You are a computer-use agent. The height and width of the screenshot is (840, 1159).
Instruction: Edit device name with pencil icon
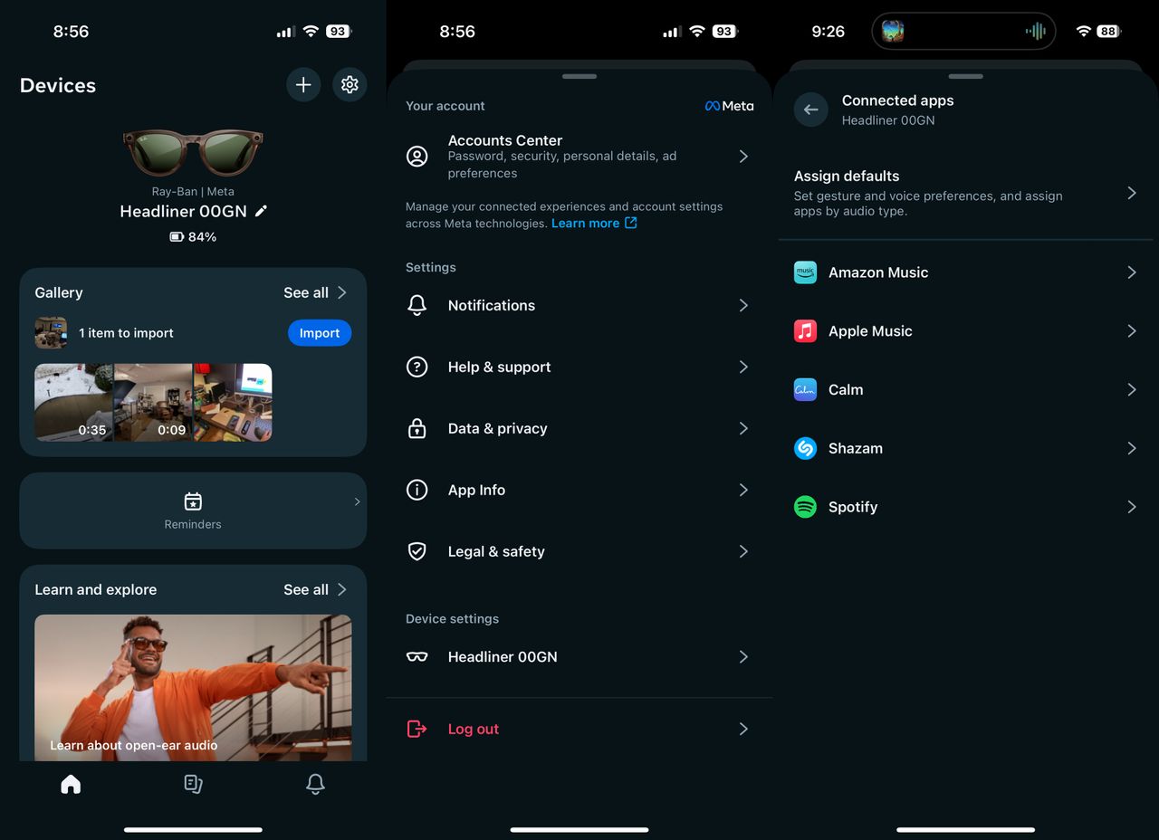262,211
